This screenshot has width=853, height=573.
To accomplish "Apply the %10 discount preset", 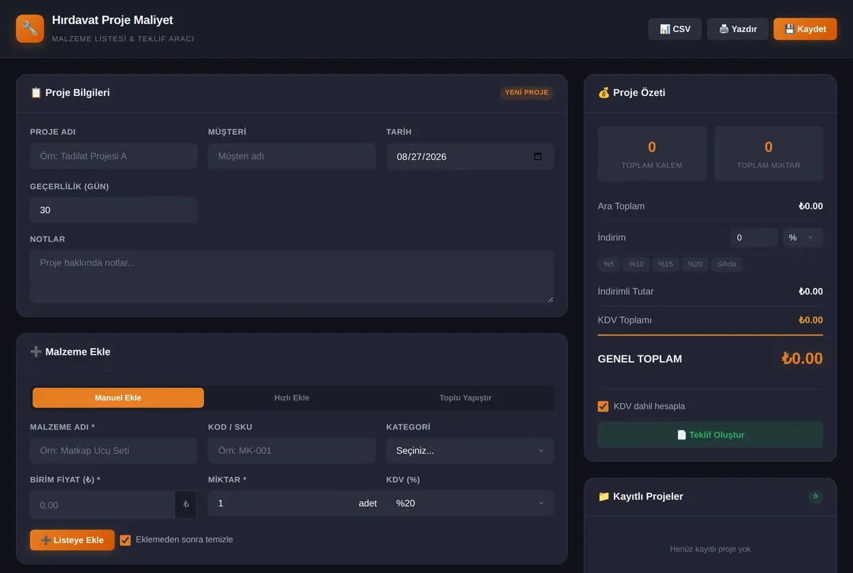I will point(636,264).
